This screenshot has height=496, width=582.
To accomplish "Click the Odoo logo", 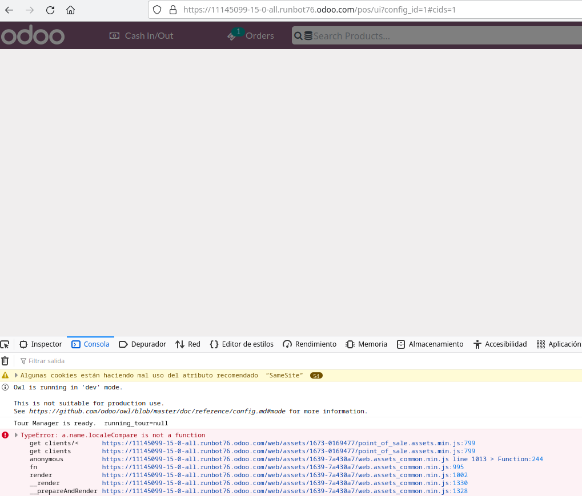I will click(x=33, y=35).
